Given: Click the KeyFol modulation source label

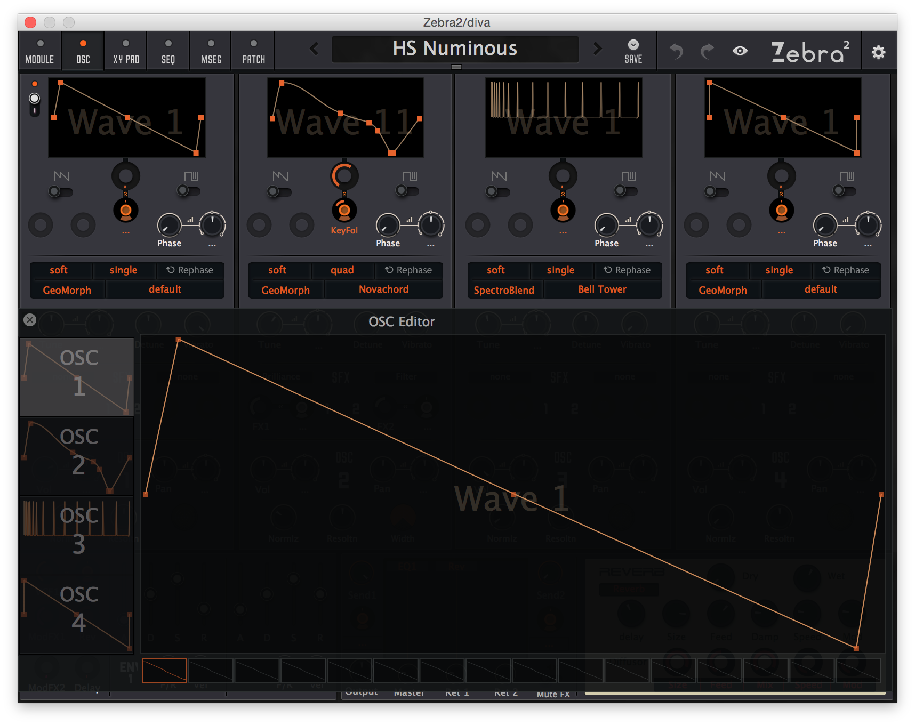Looking at the screenshot, I should pyautogui.click(x=344, y=230).
